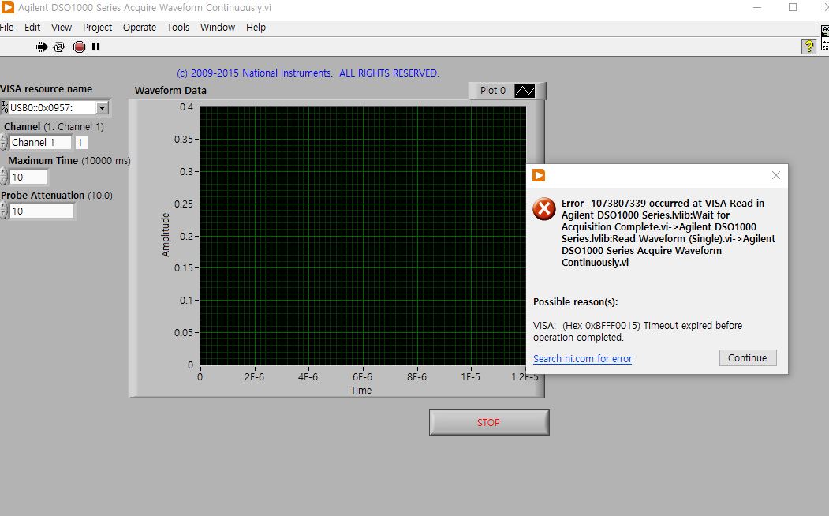Viewport: 829px width, 516px height.
Task: Click the Pause toolbar icon
Action: click(x=95, y=47)
